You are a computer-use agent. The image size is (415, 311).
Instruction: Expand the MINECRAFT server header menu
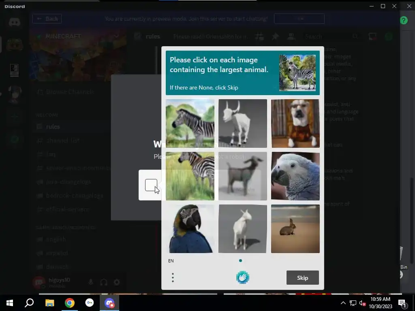[x=77, y=36]
